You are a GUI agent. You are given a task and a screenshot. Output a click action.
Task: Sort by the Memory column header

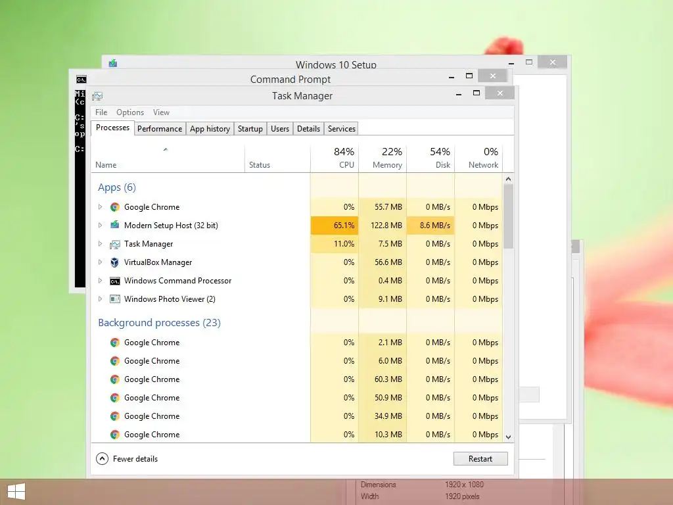pos(383,158)
